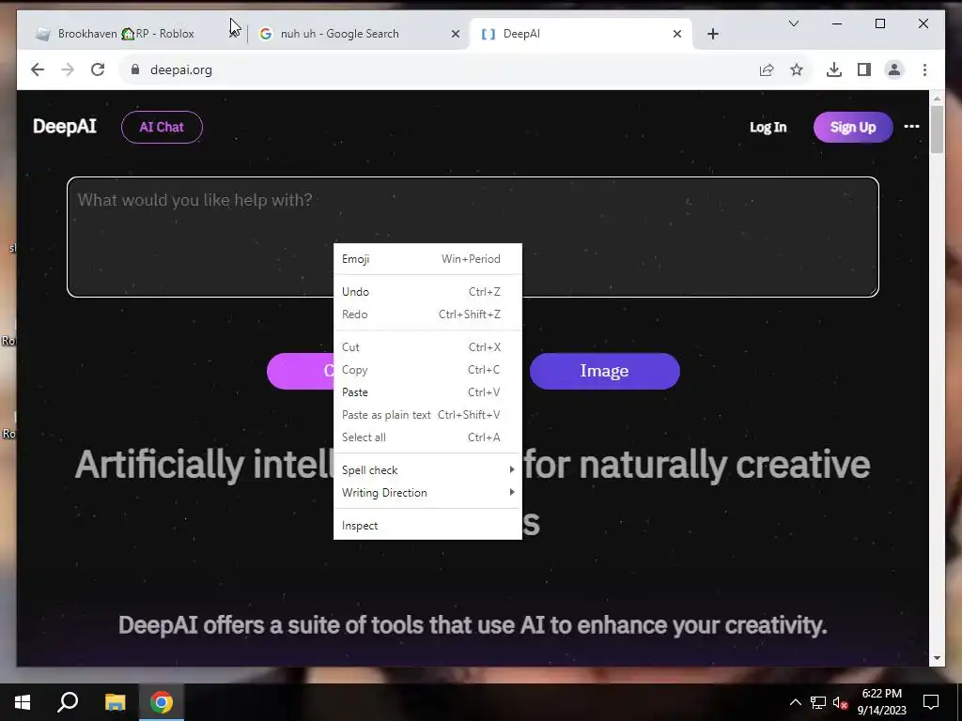Click the Sign Up button
This screenshot has height=721, width=962.
853,127
